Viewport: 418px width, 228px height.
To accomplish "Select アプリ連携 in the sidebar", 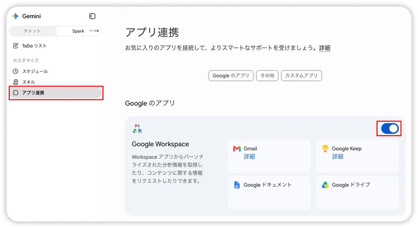I will click(x=56, y=93).
